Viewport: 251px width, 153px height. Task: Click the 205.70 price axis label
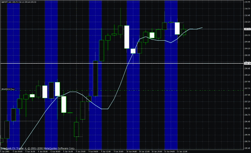coord(247,142)
